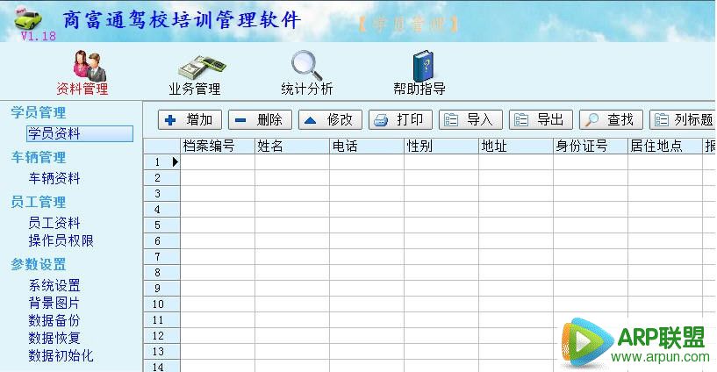Screen dimensions: 717x372
Task: Open 背景图片 in the sidebar
Action: [x=54, y=303]
